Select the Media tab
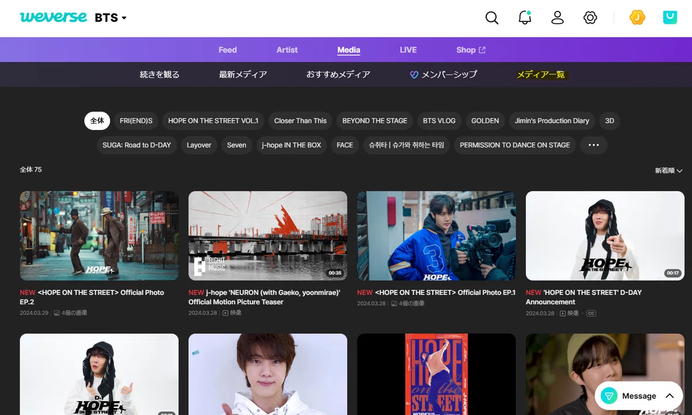 point(349,50)
